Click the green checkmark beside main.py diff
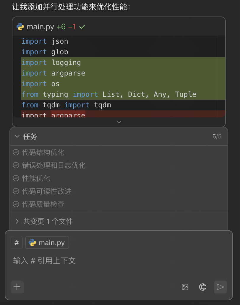 pyautogui.click(x=82, y=27)
